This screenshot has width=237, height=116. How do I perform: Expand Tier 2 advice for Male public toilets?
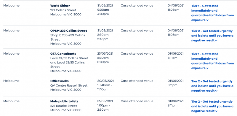click(212, 106)
